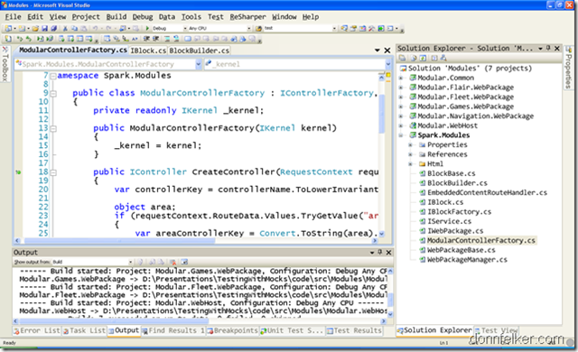Image resolution: width=578 pixels, height=352 pixels.
Task: Start debugging with the green play icon
Action: [147, 28]
